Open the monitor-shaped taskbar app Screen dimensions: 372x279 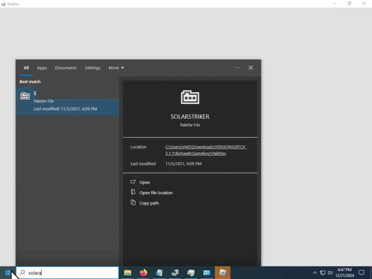point(191,273)
